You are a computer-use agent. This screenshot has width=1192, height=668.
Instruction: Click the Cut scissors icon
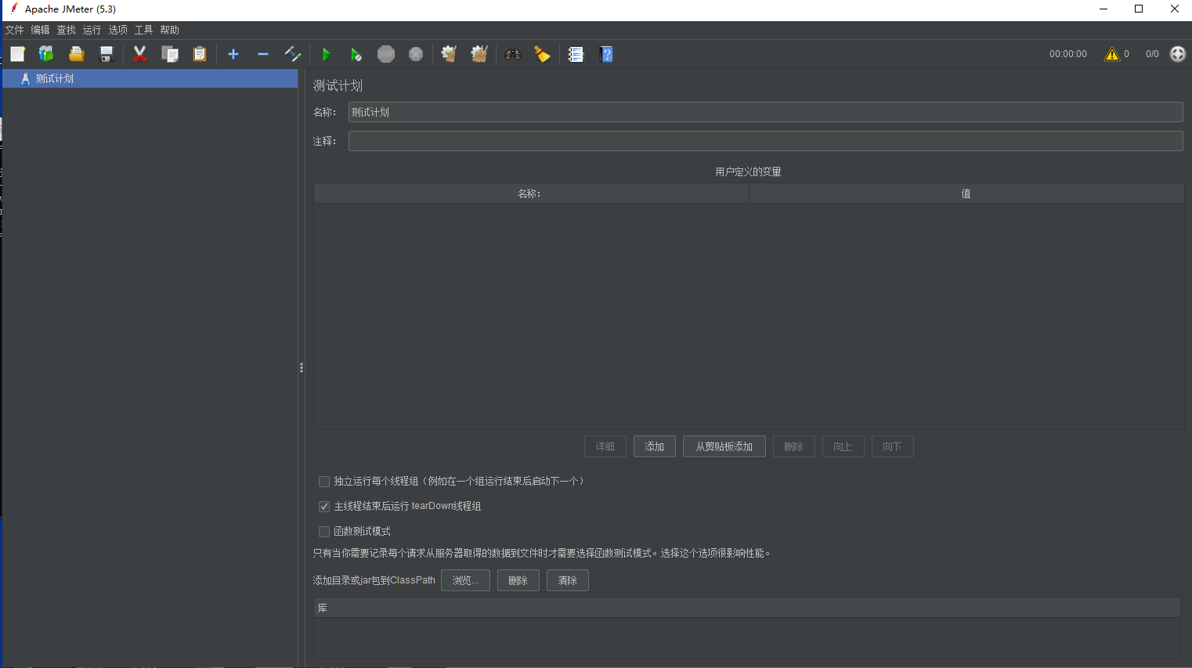click(139, 54)
